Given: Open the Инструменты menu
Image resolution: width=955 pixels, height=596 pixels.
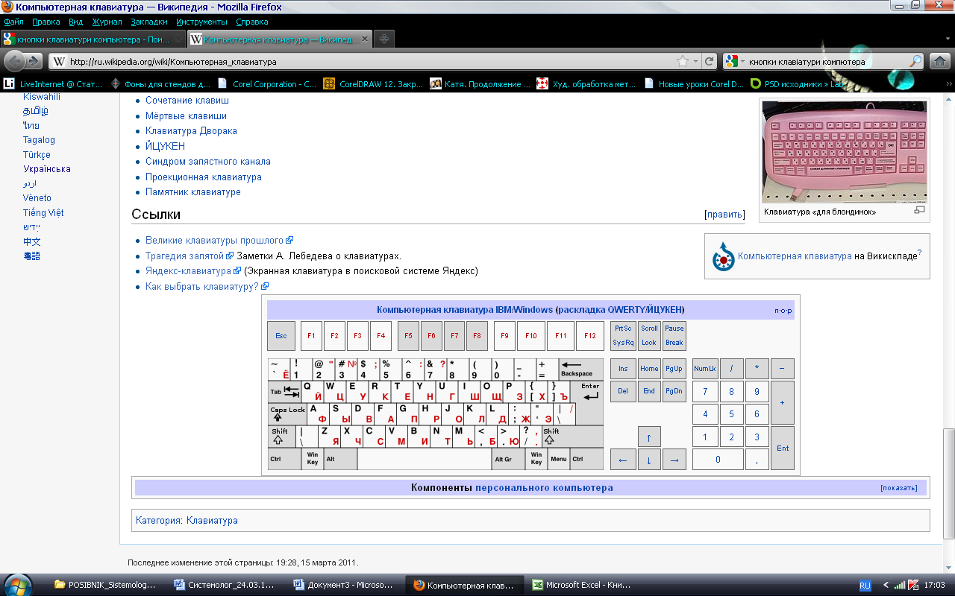Looking at the screenshot, I should point(202,22).
